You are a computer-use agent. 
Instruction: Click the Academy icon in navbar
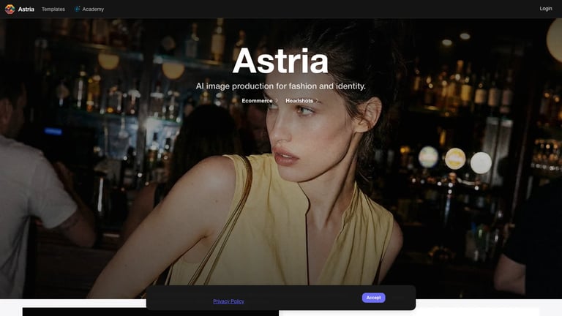click(x=77, y=9)
